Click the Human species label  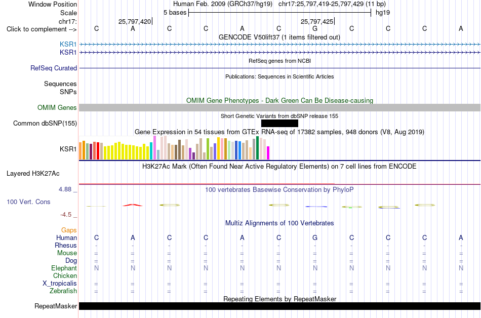[x=66, y=237]
